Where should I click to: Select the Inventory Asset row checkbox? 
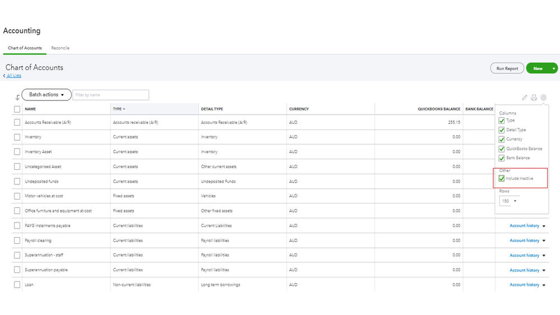(x=17, y=152)
